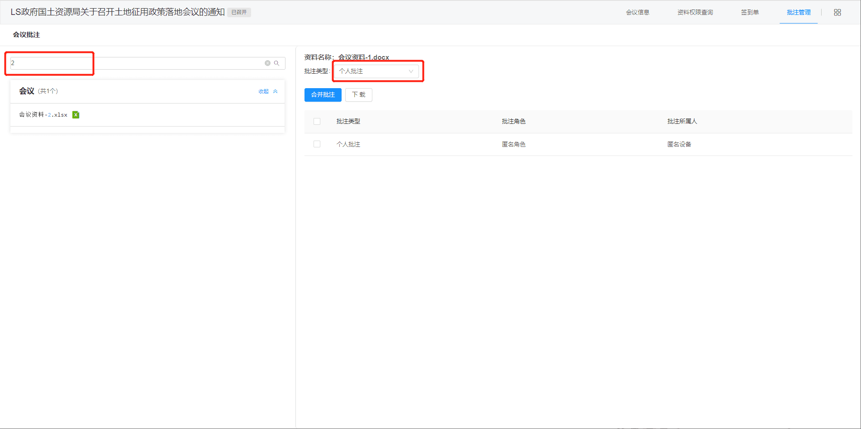Collapse the 会议 group via 收起
861x429 pixels.
(x=268, y=91)
